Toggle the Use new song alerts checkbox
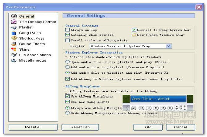The height and width of the screenshot is (137, 207). (68, 102)
